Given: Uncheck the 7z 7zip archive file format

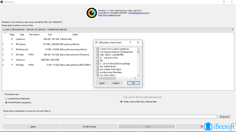Looking at the screenshot, I should [98, 58].
